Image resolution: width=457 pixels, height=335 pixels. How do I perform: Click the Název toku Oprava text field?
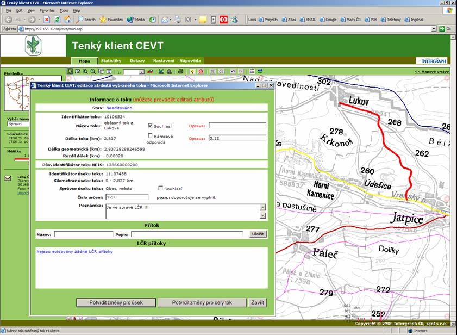(237, 126)
